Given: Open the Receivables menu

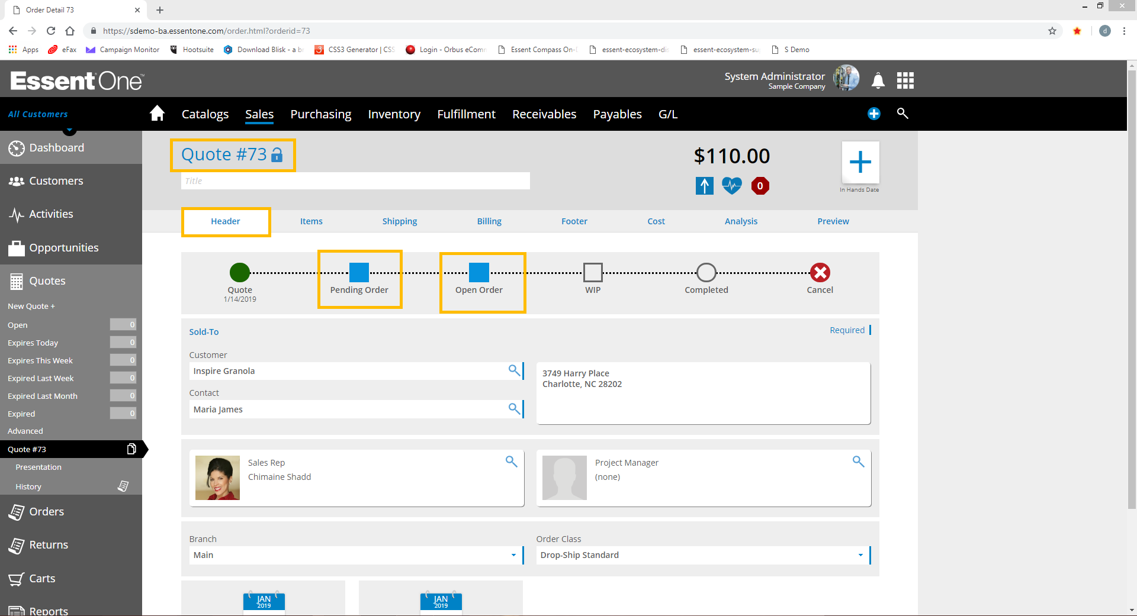Looking at the screenshot, I should pos(544,114).
